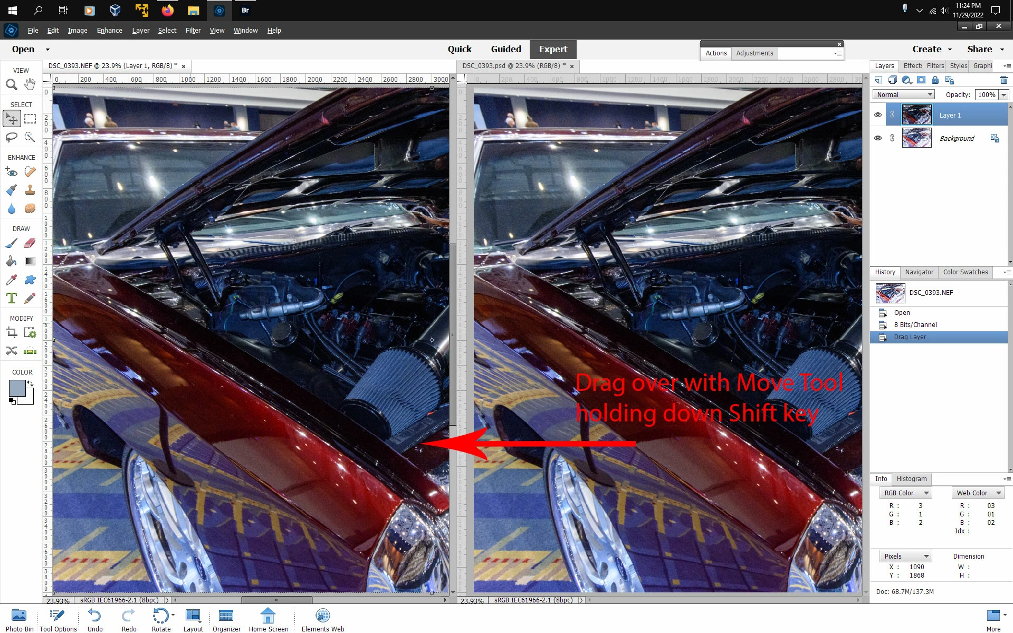
Task: Select the Clone Stamp tool
Action: click(x=30, y=190)
